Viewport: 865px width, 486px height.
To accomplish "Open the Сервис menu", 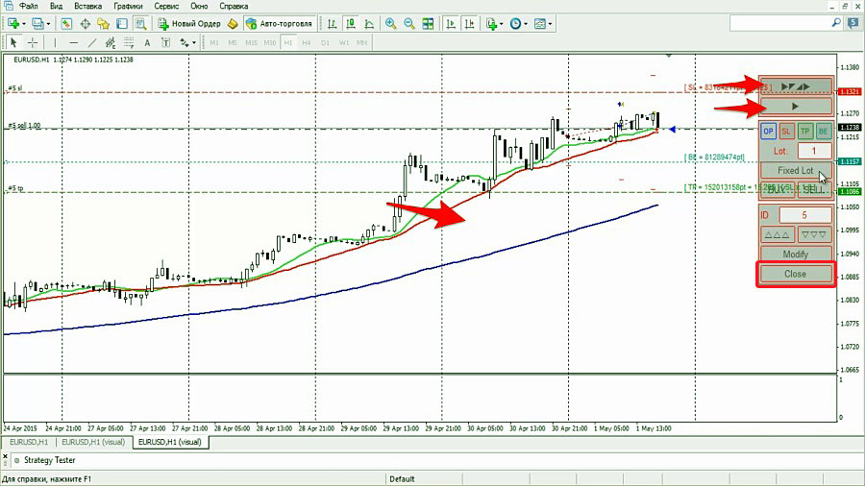I will pos(165,6).
